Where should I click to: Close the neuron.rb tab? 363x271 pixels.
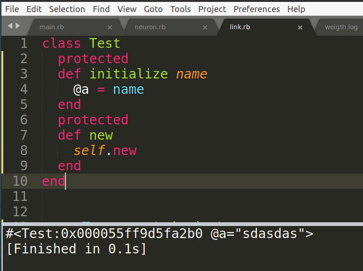pyautogui.click(x=205, y=27)
